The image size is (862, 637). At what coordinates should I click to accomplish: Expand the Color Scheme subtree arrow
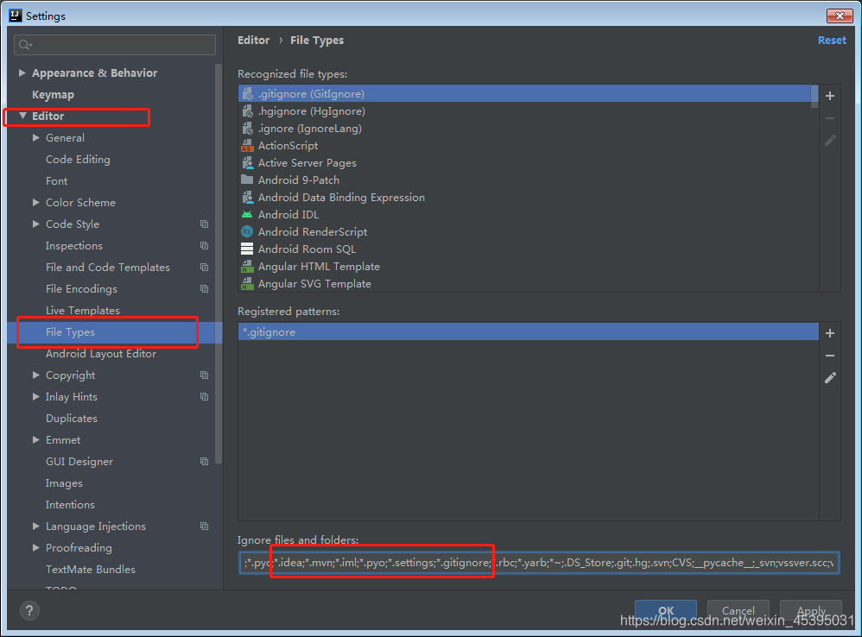tap(35, 202)
